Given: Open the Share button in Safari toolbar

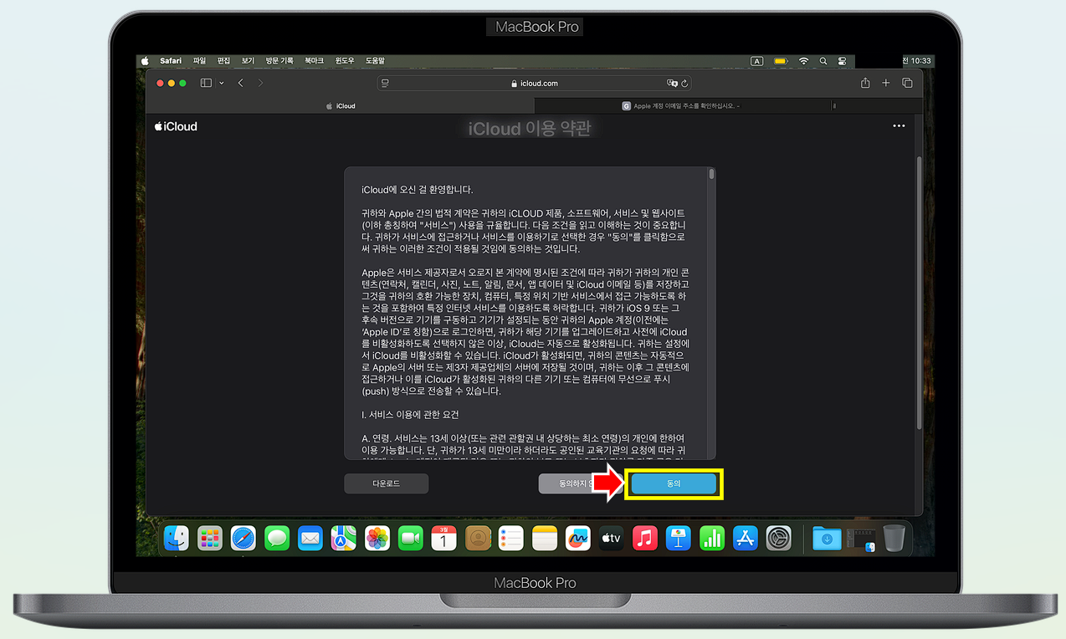Looking at the screenshot, I should click(x=865, y=83).
